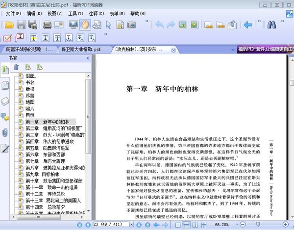The width and height of the screenshot is (294, 230).
Task: Expand the overflow chevron after the blue back arrow
Action: coord(259,21)
